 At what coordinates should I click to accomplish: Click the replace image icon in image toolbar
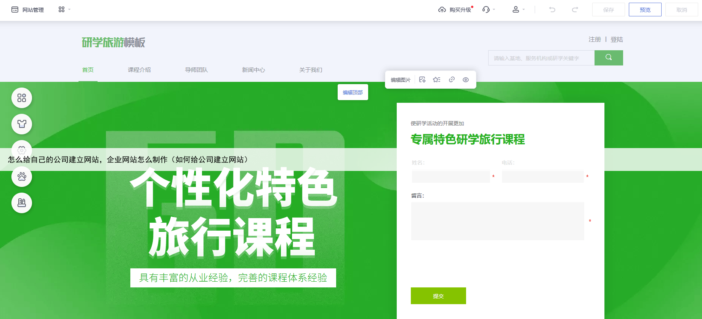[422, 80]
